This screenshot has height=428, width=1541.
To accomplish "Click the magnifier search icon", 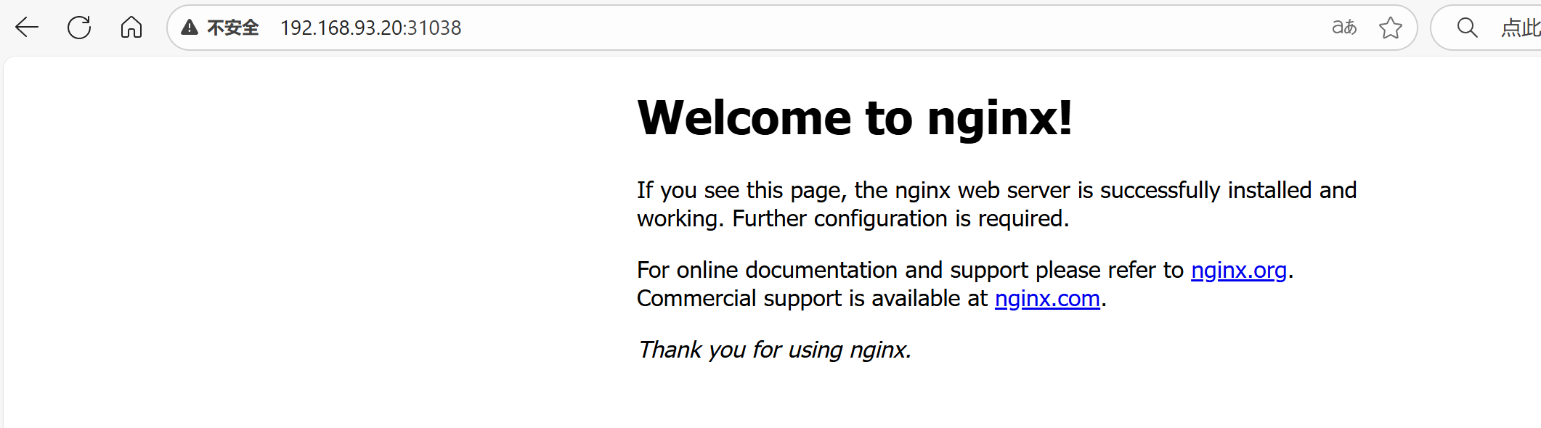I will click(x=1468, y=28).
